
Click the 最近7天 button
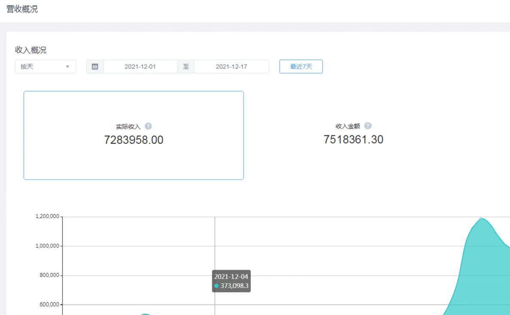coord(301,67)
